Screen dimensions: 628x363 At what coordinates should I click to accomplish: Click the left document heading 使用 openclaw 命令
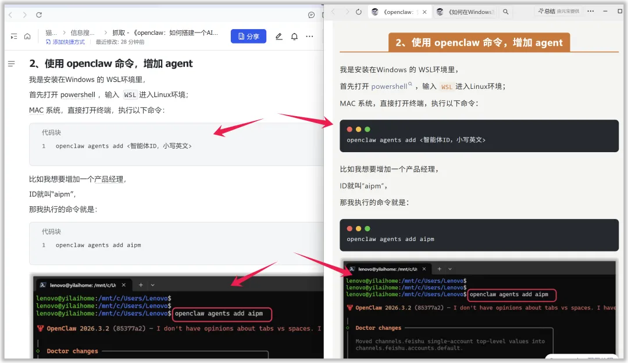[111, 64]
